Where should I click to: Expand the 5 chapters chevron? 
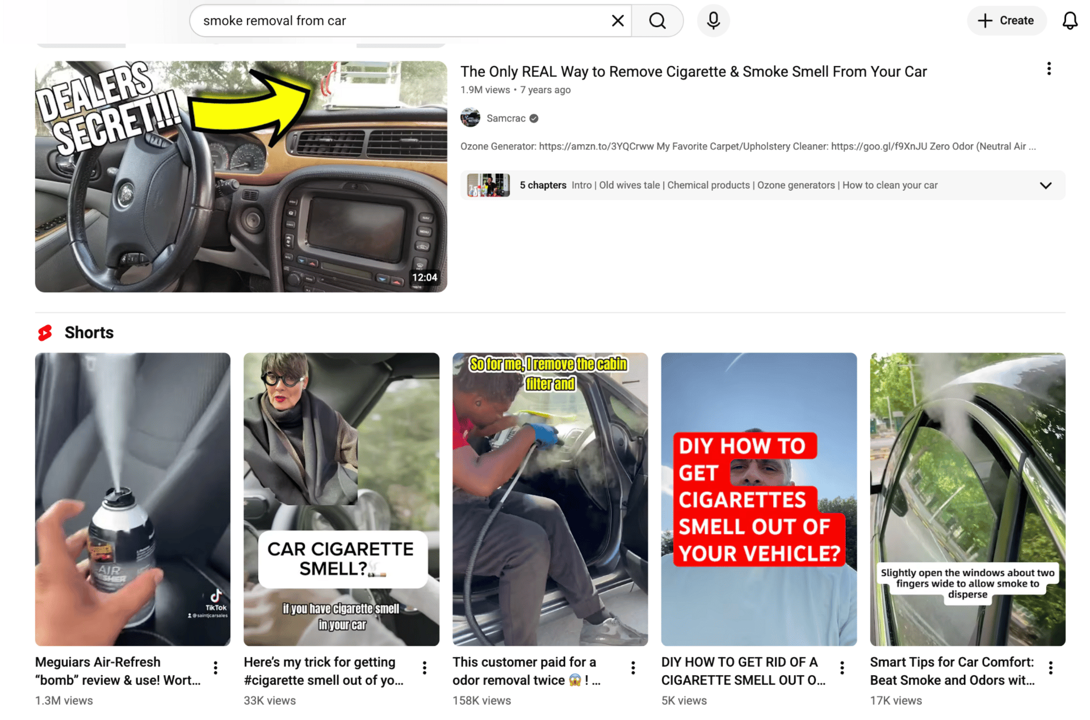pyautogui.click(x=1045, y=186)
